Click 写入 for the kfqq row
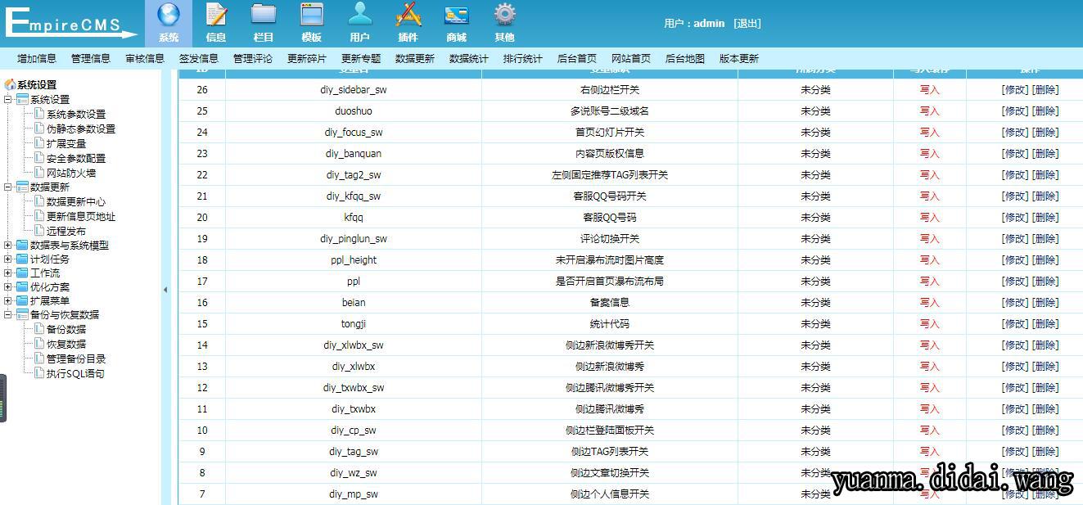This screenshot has width=1083, height=505. point(929,218)
